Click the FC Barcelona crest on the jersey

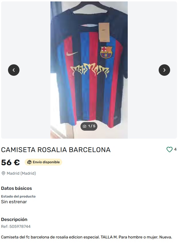pos(106,52)
